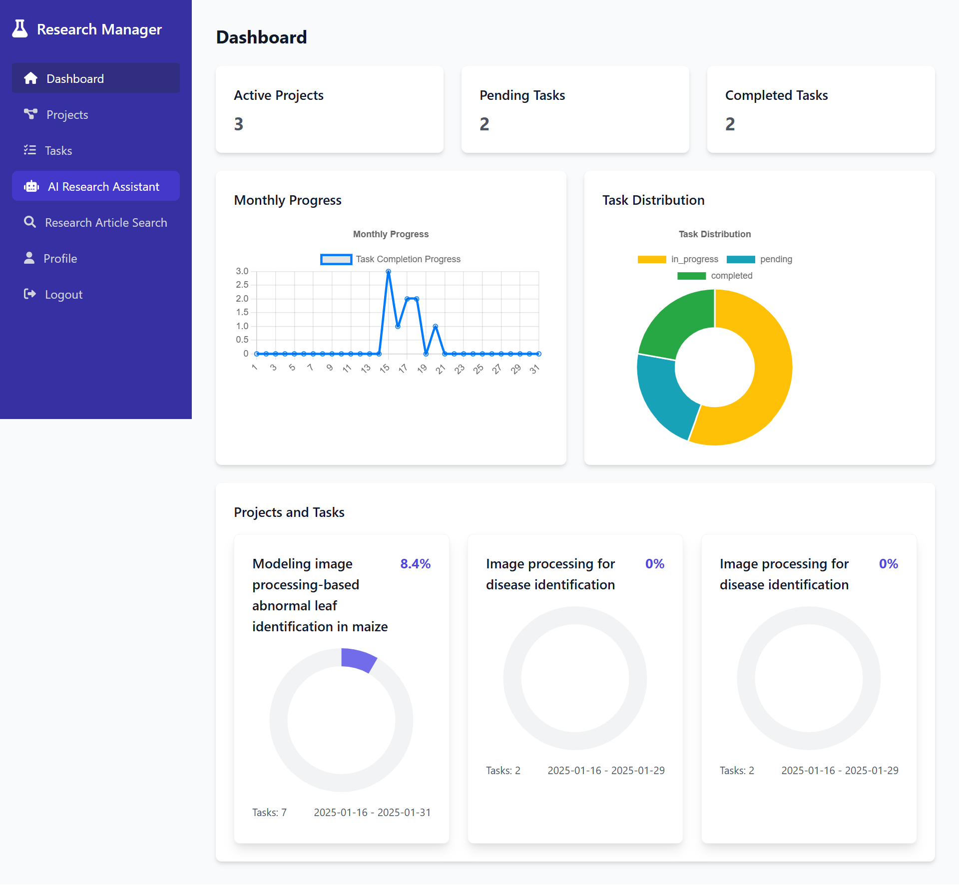Click Logout in the sidebar
This screenshot has height=885, width=959.
[x=63, y=294]
